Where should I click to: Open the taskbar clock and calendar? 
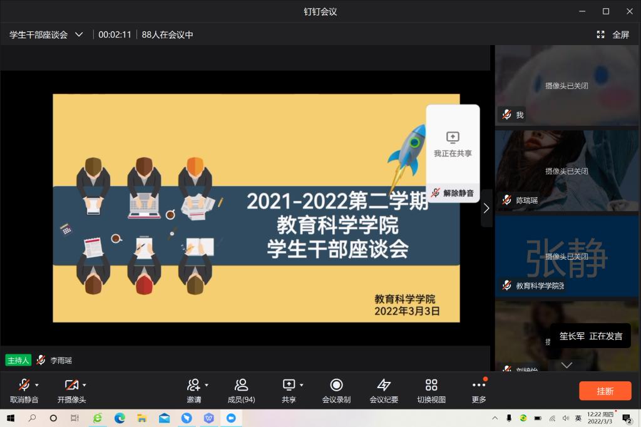point(600,418)
